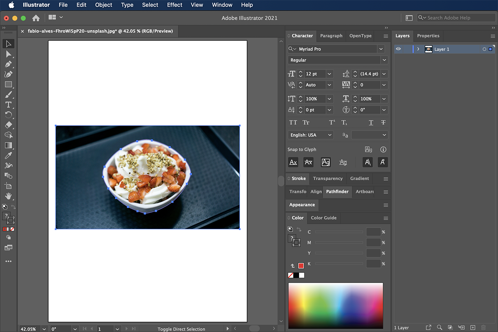Screen dimensions: 498x332
Task: Open the Arrange Documents icon
Action: pyautogui.click(x=55, y=18)
